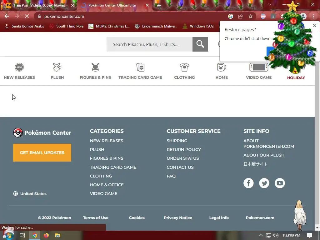
Task: Click the network tray icon
Action: (268, 235)
